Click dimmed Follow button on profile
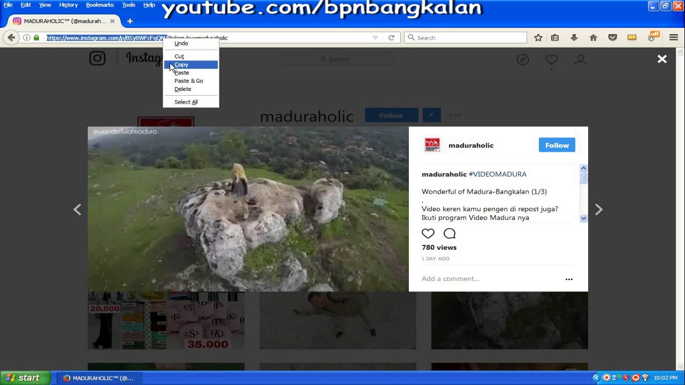The image size is (685, 385). pyautogui.click(x=391, y=115)
